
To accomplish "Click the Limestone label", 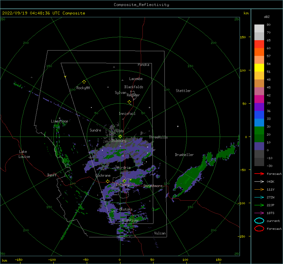I will click(x=59, y=121).
